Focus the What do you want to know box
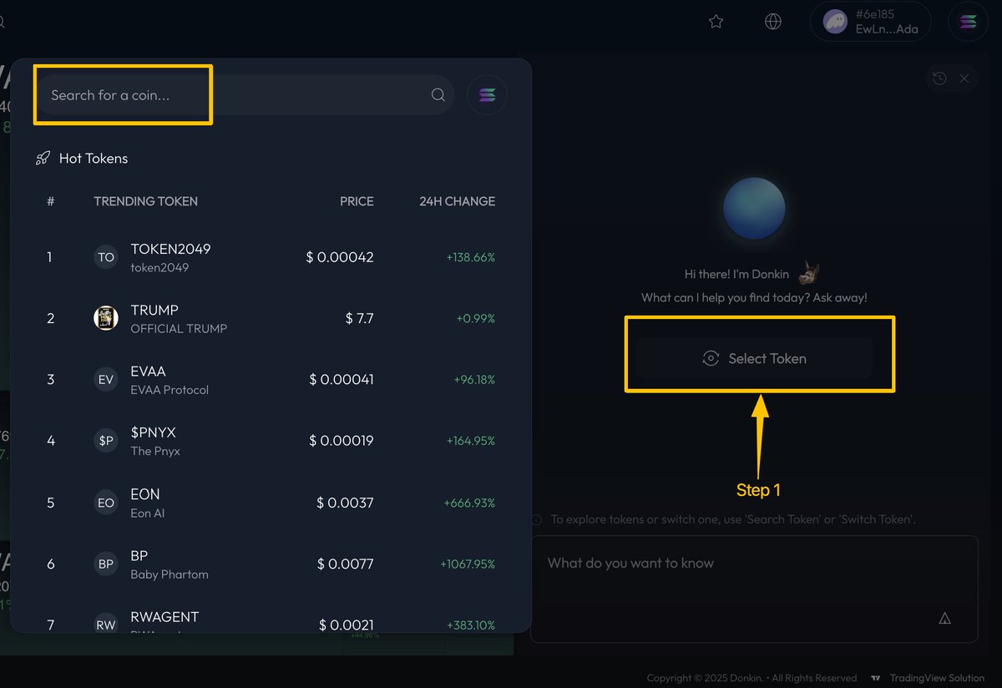Viewport: 1002px width, 688px height. click(754, 589)
